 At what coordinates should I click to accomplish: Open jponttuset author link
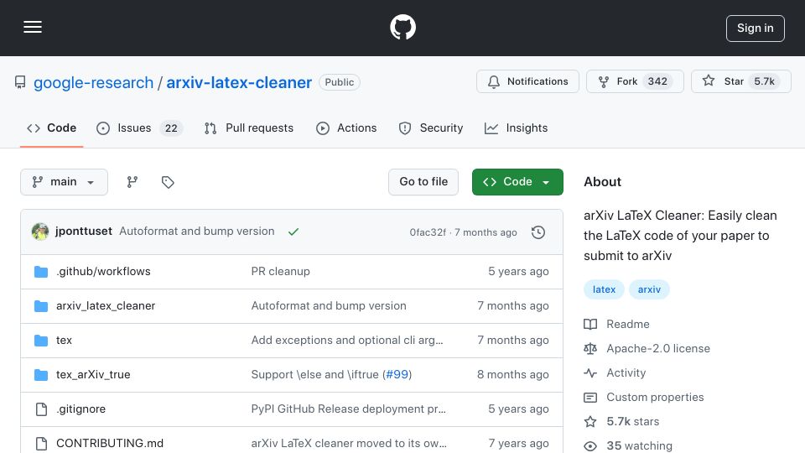(84, 232)
